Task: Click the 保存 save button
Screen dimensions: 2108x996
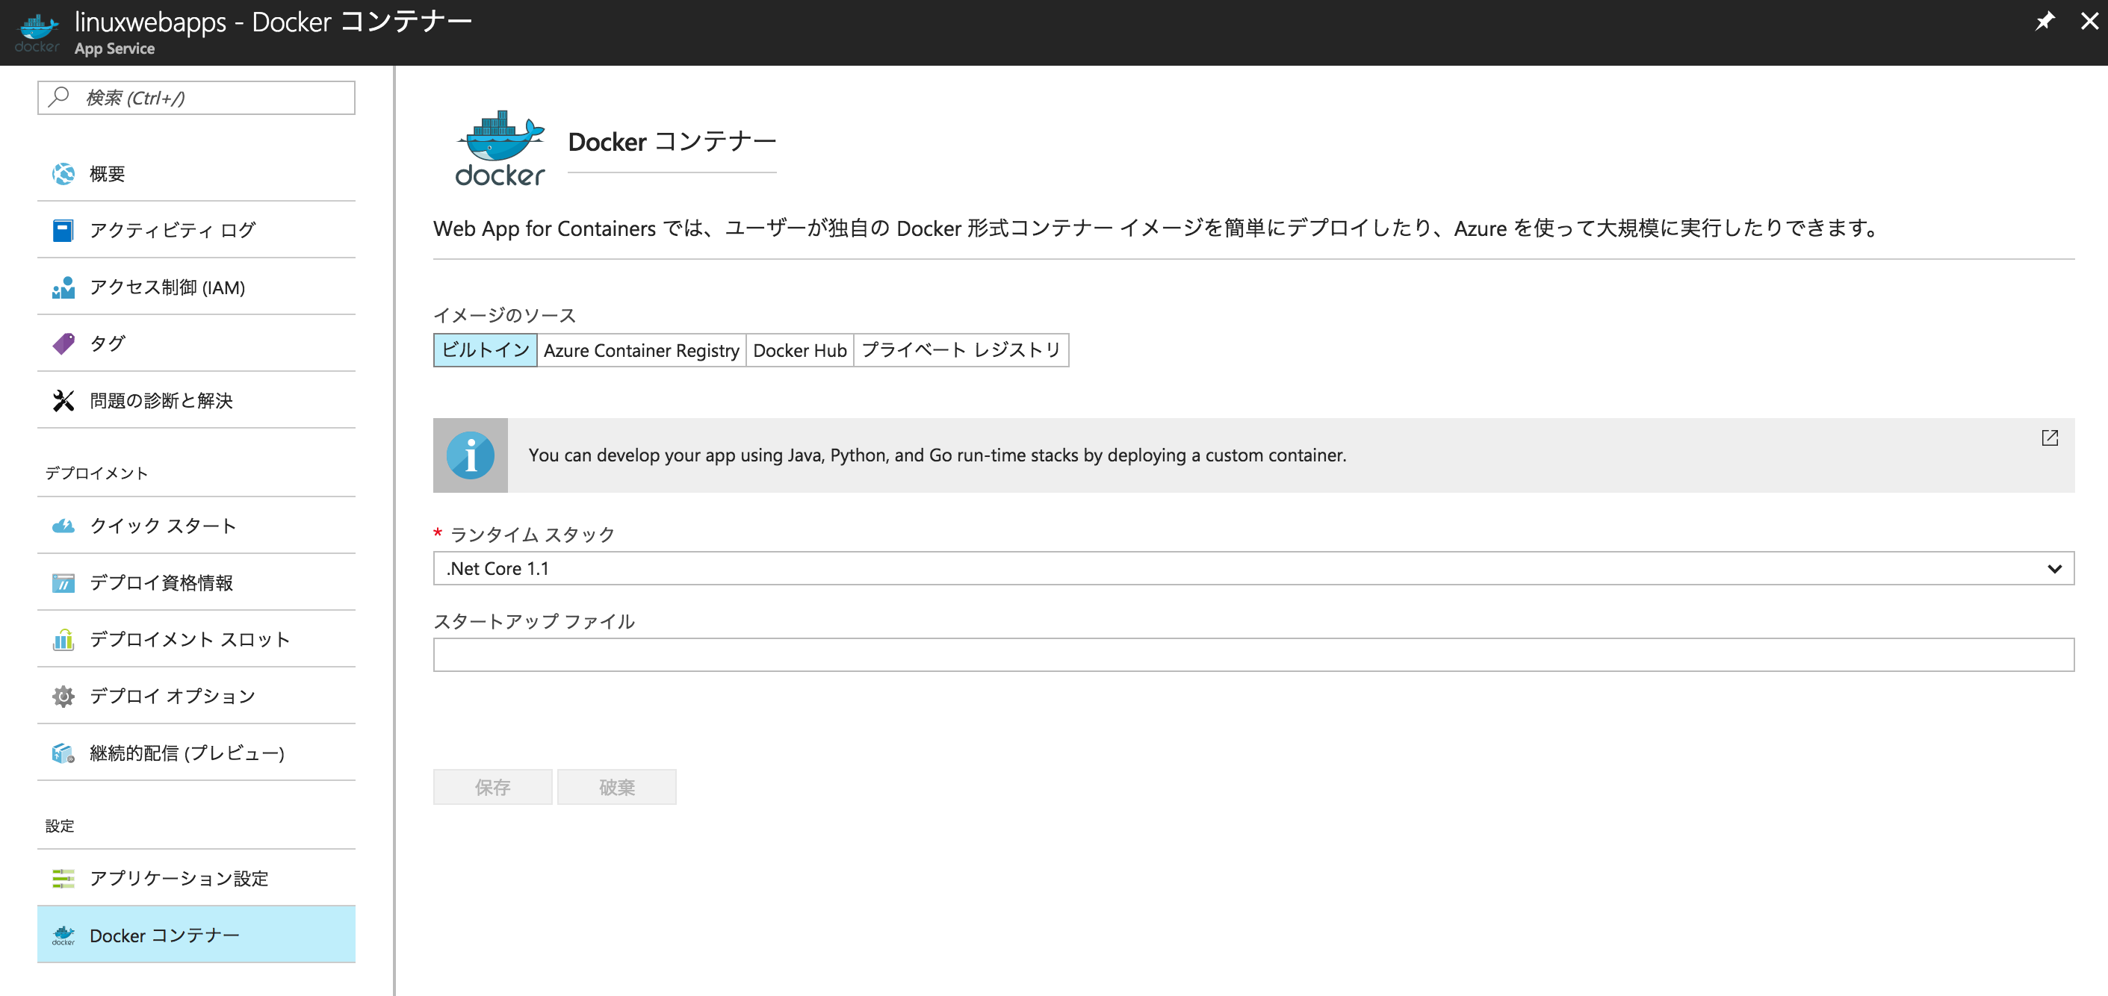Action: 492,787
